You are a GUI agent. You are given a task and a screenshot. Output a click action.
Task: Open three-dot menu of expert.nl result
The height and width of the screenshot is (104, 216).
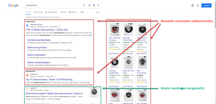51,91
